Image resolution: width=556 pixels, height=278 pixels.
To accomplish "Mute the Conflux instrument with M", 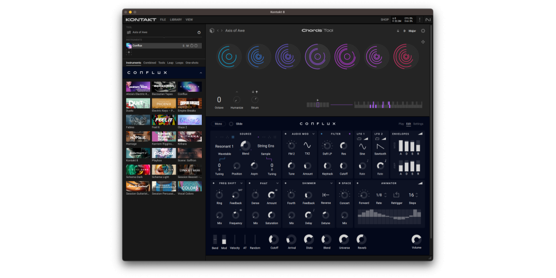I will pos(187,46).
